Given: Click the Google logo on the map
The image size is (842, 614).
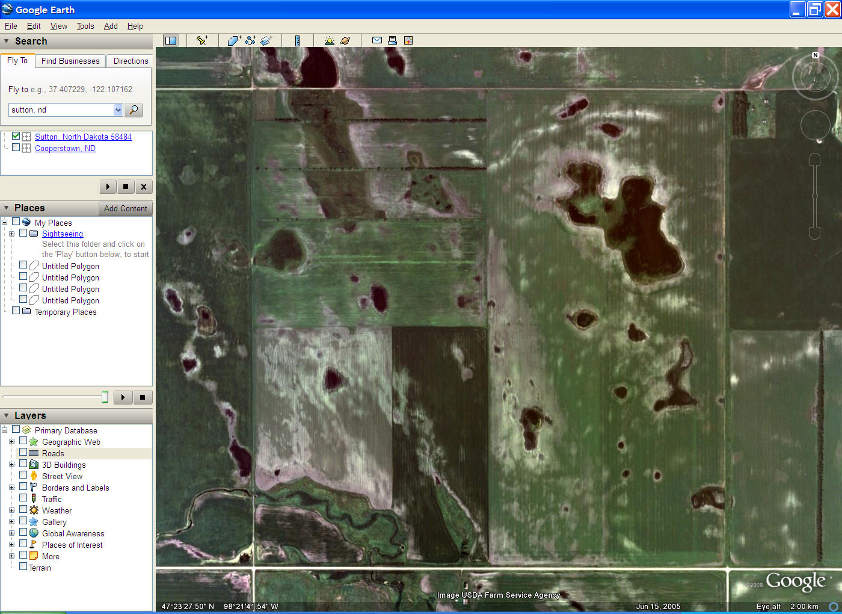Looking at the screenshot, I should [796, 581].
